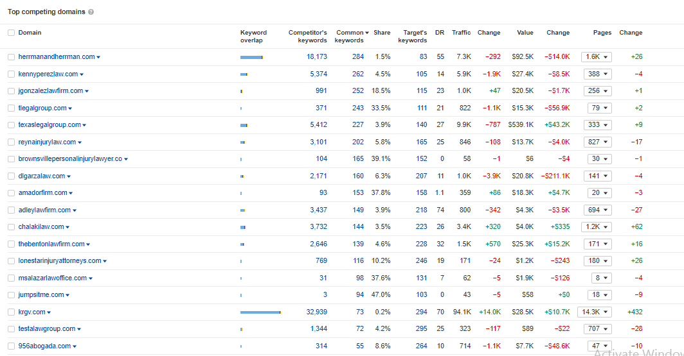The height and width of the screenshot is (356, 684).
Task: Sort by Target's keywords column header
Action: [413, 36]
